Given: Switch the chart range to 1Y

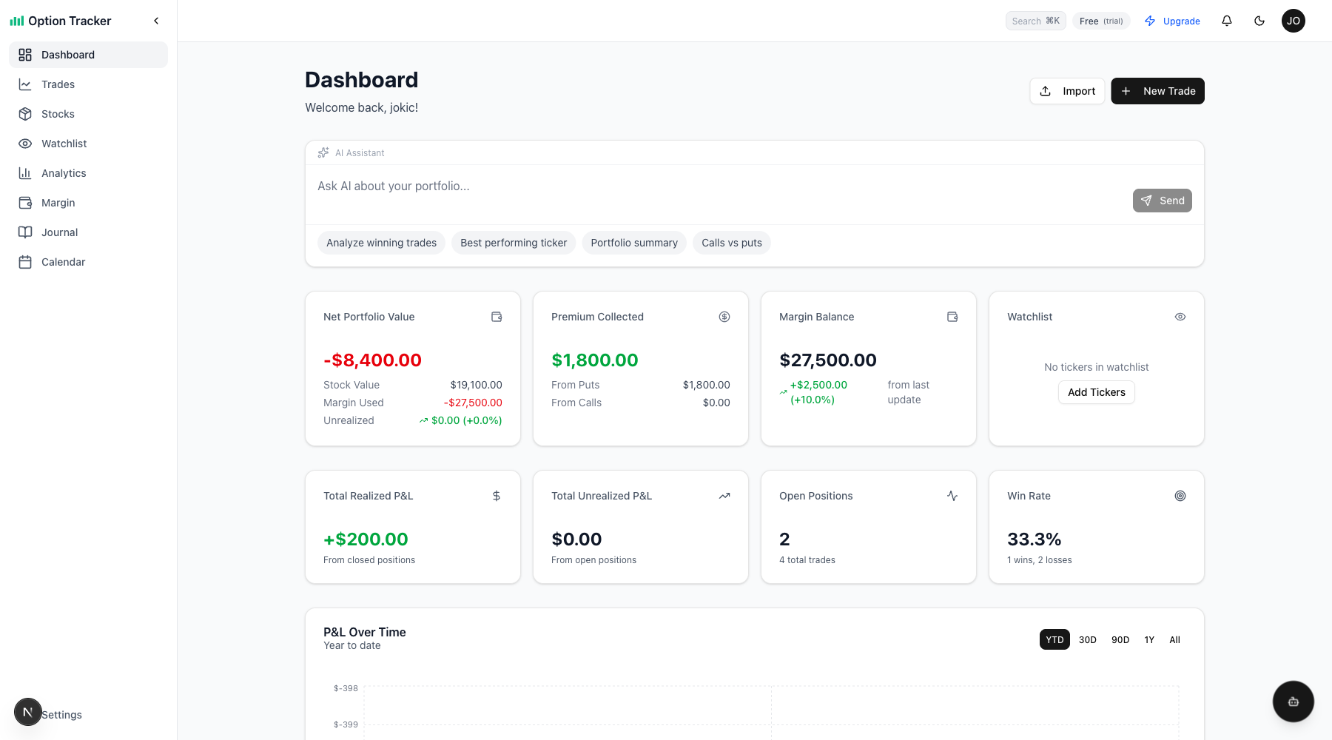Looking at the screenshot, I should [x=1148, y=640].
